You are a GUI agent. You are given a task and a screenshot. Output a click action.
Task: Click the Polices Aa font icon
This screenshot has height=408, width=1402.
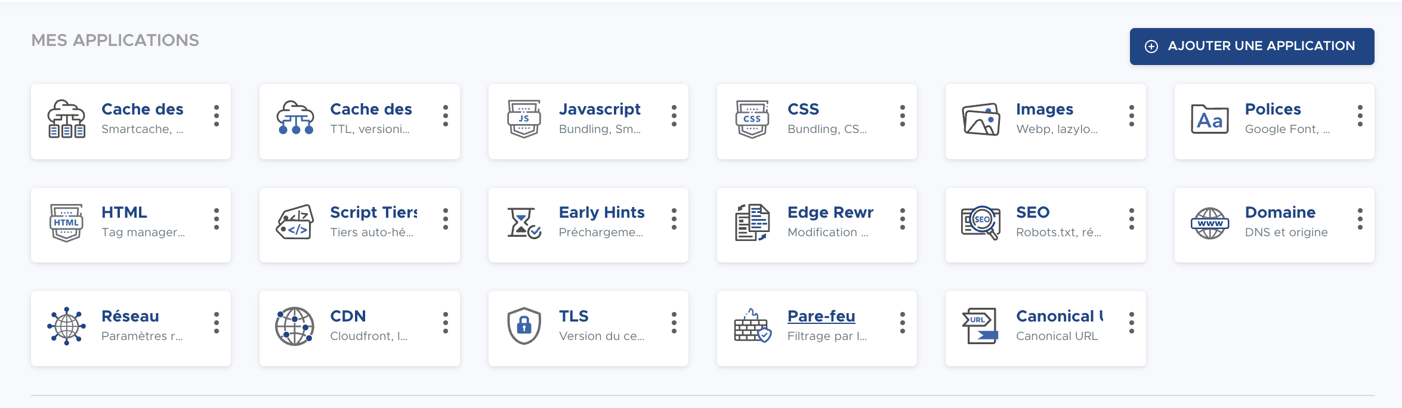pyautogui.click(x=1210, y=119)
